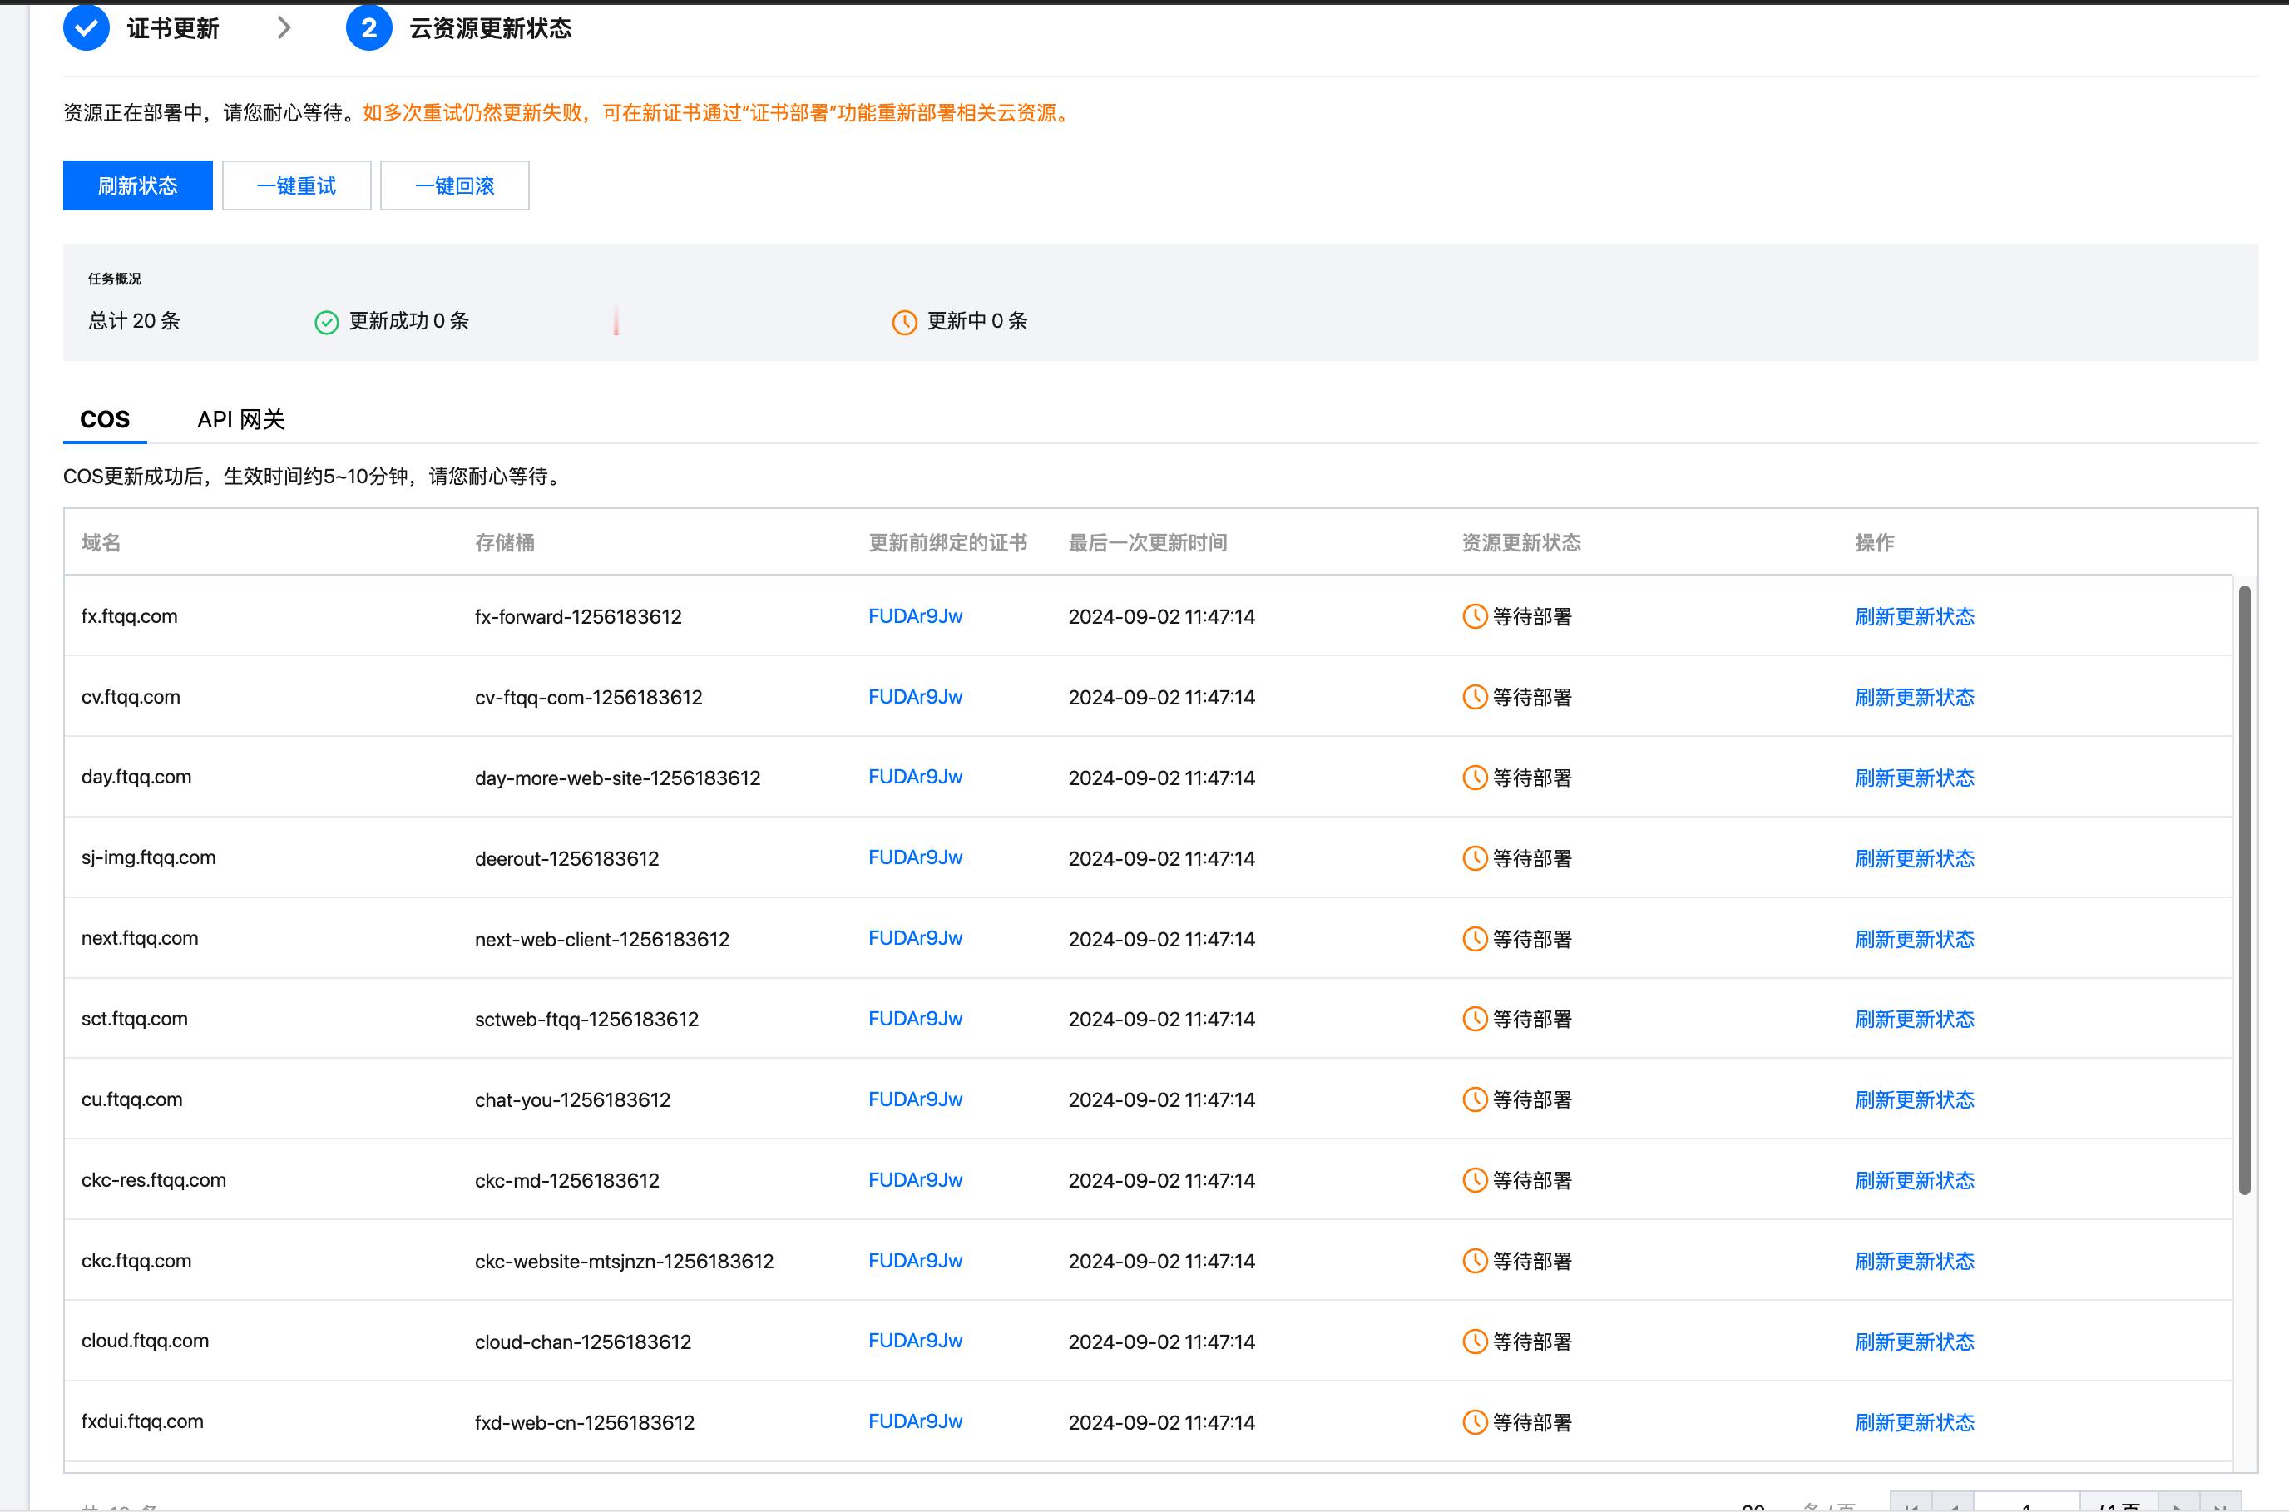Click the chevron arrow between the two steps
Viewport: 2289px width, 1512px height.
coord(284,28)
